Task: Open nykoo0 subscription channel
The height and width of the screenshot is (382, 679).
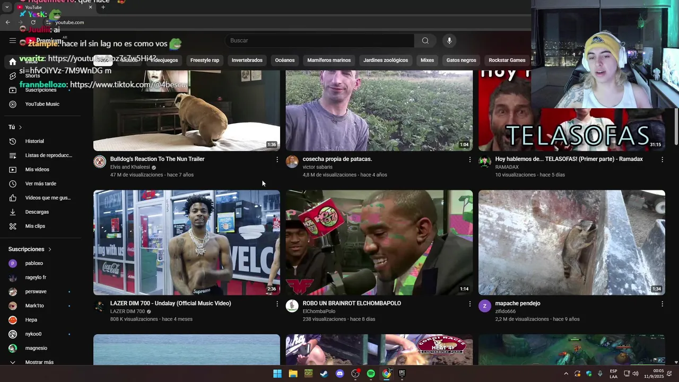Action: 40,334
